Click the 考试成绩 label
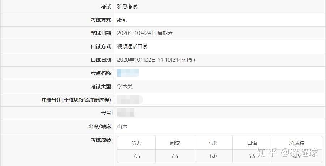The width and height of the screenshot is (326, 166). pyautogui.click(x=101, y=140)
